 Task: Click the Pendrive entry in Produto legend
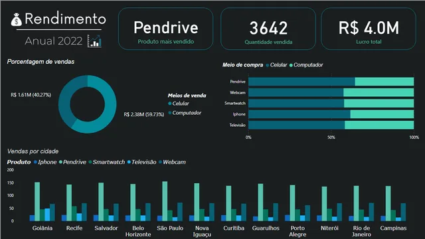(x=72, y=162)
